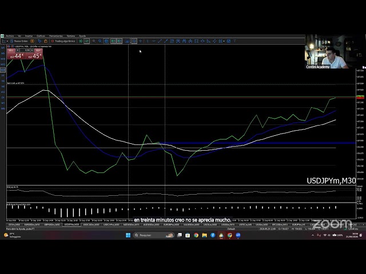Toggle the chart grid icon

(x=106, y=41)
